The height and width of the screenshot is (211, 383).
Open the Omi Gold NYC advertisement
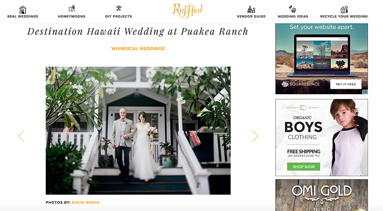(322, 195)
